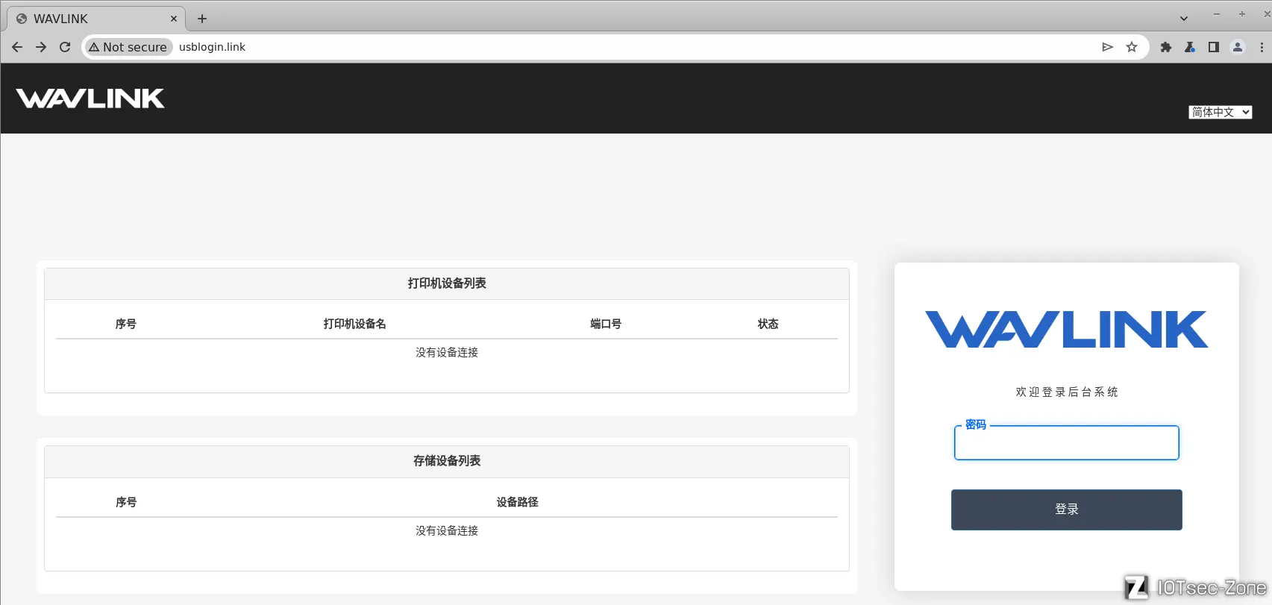Open the user profile avatar
1272x605 pixels.
[1238, 47]
